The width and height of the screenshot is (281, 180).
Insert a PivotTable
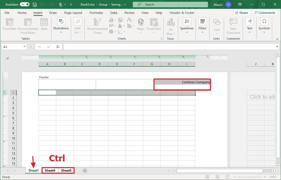pyautogui.click(x=9, y=25)
